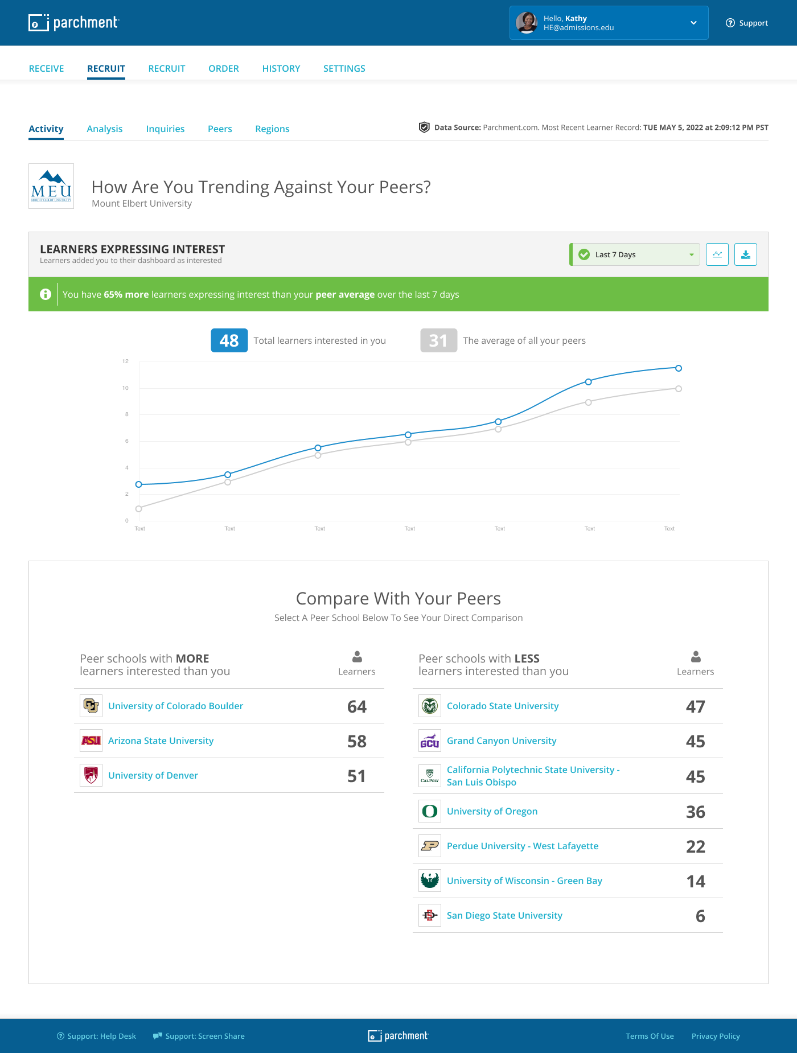Open the HISTORY menu item
The width and height of the screenshot is (797, 1053).
[281, 68]
